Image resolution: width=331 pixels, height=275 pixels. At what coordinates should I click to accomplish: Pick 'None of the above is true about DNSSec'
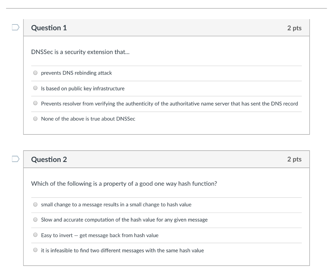coord(35,118)
